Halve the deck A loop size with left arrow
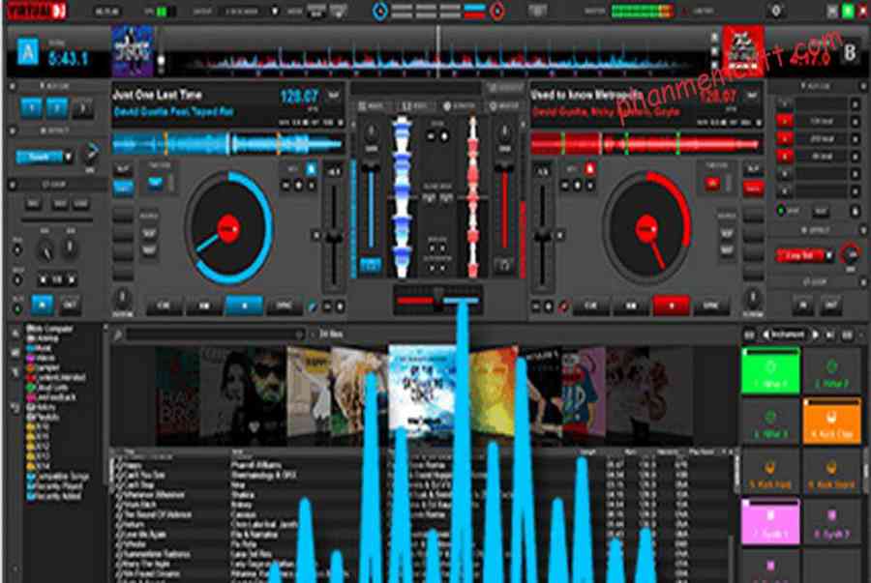The height and width of the screenshot is (583, 871). pyautogui.click(x=43, y=280)
